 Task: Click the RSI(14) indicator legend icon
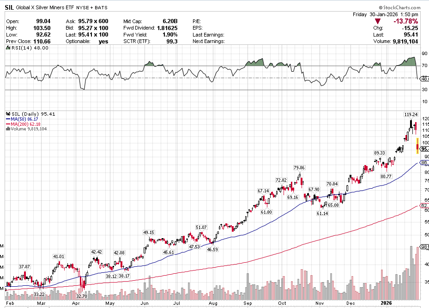click(x=7, y=48)
